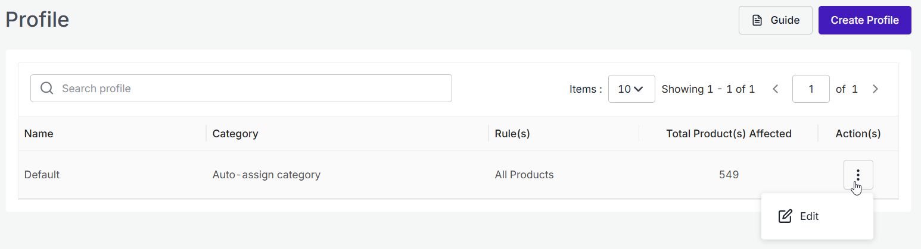Go to previous page using left chevron

pos(776,89)
